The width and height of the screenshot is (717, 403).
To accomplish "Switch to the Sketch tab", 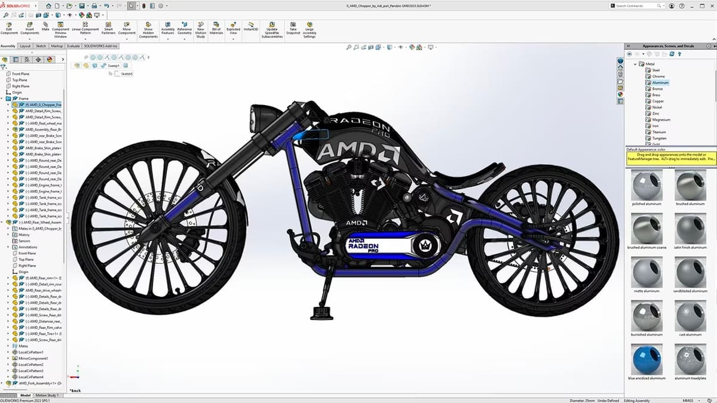I will point(41,45).
